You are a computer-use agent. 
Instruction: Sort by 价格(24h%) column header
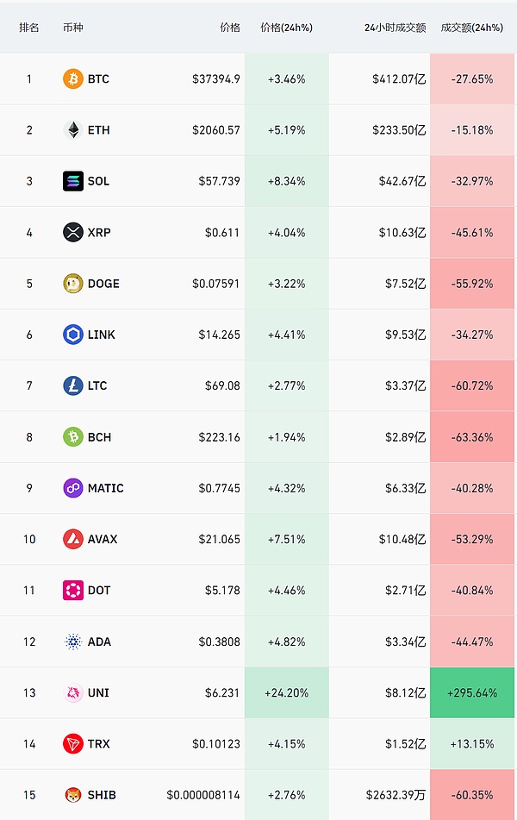click(286, 28)
